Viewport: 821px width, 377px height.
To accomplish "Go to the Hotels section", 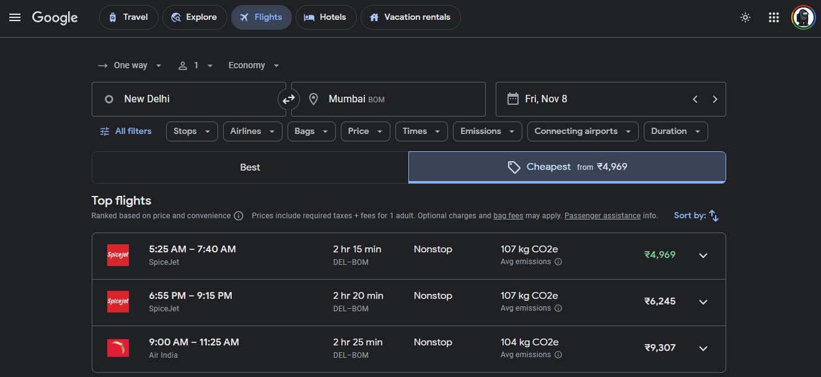I will (325, 17).
